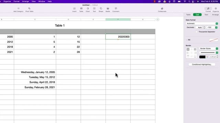Image resolution: width=220 pixels, height=123 pixels.
Task: Toggle the Format sidebar button
Action: click(208, 9)
